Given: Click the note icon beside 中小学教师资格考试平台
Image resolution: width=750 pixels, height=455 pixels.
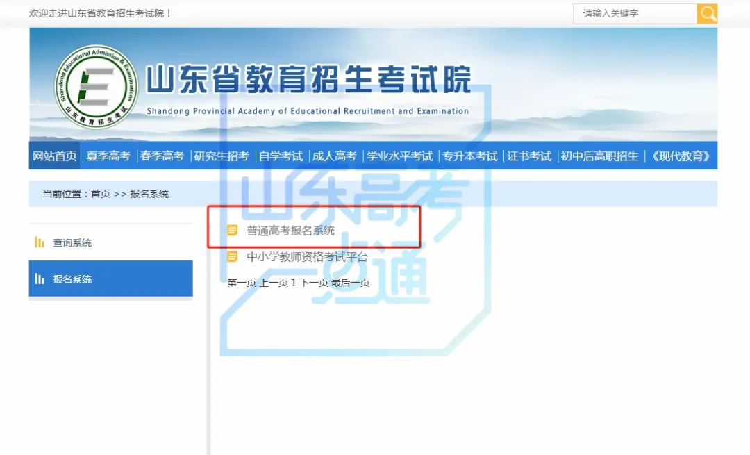Looking at the screenshot, I should click(x=233, y=257).
